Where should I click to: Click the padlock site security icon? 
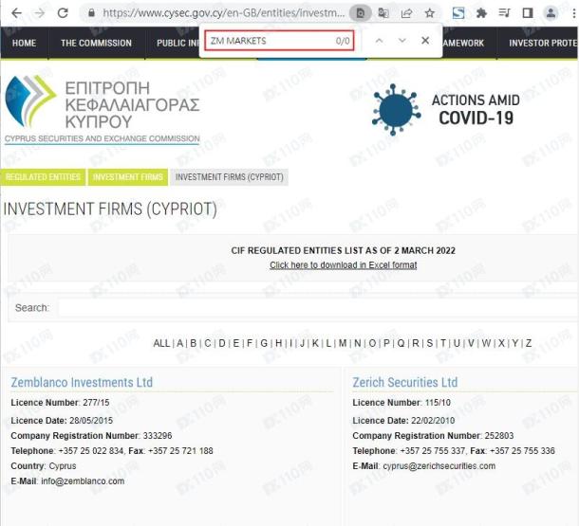pos(91,13)
